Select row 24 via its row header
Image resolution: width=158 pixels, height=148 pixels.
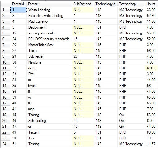click(6, 144)
